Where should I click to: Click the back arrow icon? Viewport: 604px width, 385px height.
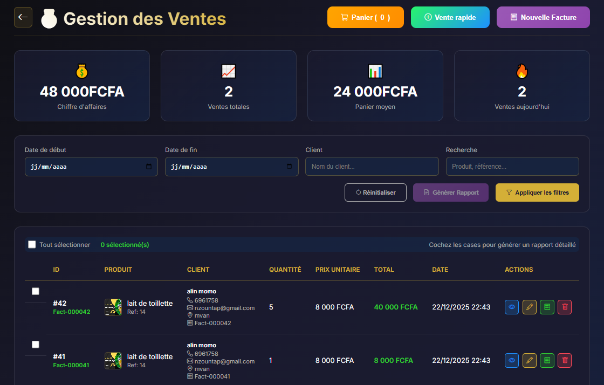tap(23, 17)
